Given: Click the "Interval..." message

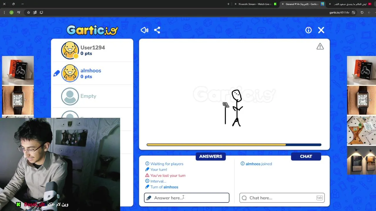Looking at the screenshot, I should pyautogui.click(x=158, y=181).
